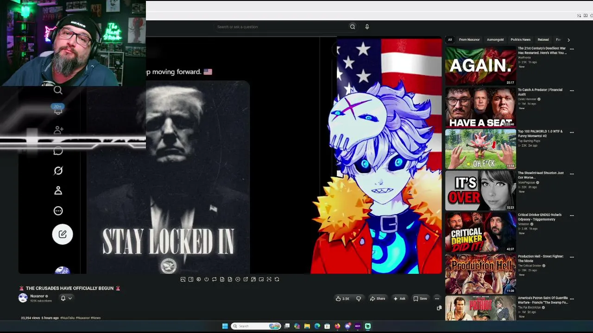This screenshot has height=333, width=593.
Task: Open options menu for Top 100 PALWORLD video
Action: pos(572,132)
